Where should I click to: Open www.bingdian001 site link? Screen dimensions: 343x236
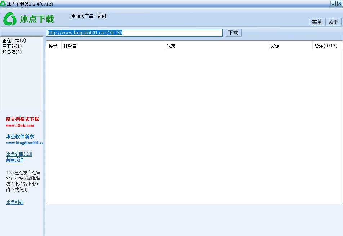[x=24, y=143]
